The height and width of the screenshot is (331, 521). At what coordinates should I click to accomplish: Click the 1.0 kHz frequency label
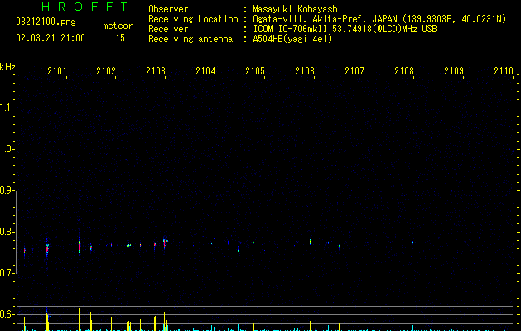pyautogui.click(x=7, y=149)
